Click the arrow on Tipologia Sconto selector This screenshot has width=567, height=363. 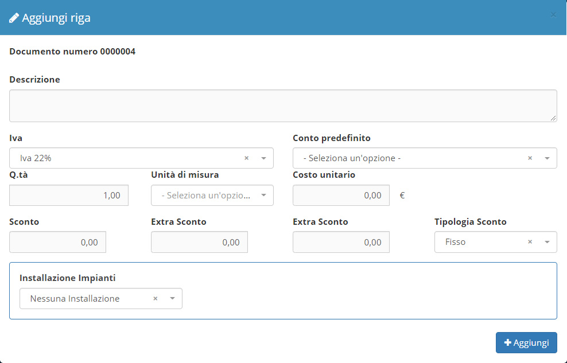(547, 242)
